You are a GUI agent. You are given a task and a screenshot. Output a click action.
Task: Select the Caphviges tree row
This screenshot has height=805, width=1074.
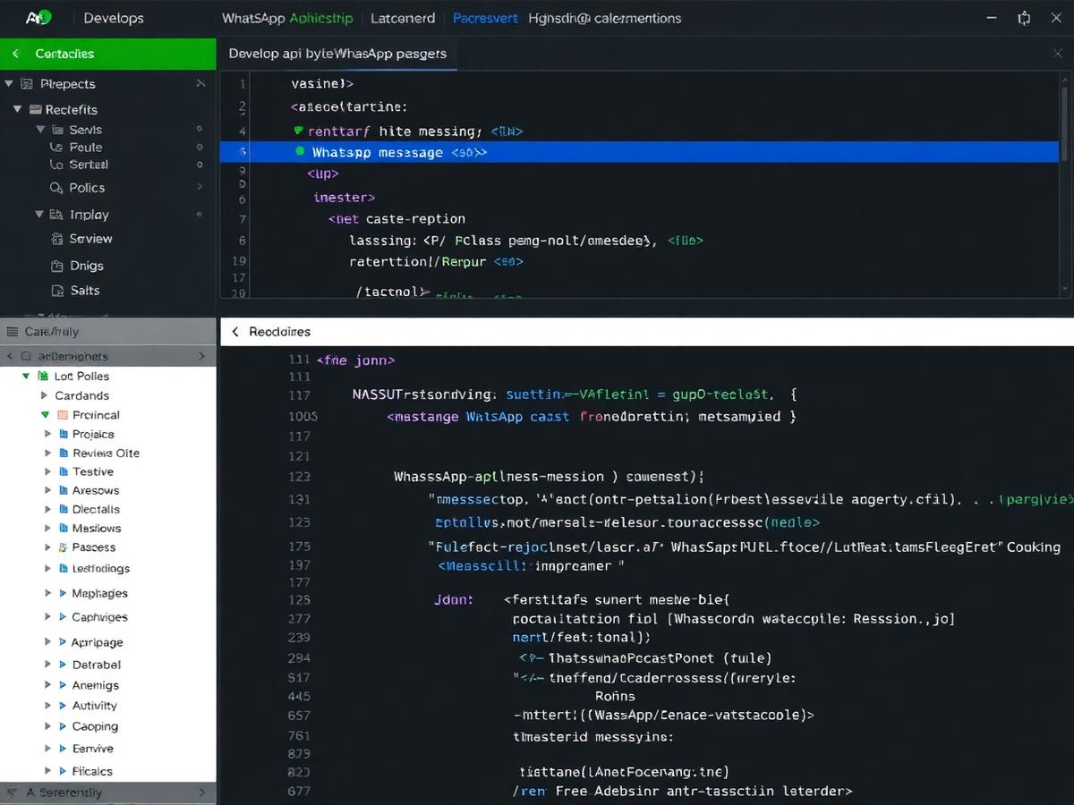tap(107, 617)
